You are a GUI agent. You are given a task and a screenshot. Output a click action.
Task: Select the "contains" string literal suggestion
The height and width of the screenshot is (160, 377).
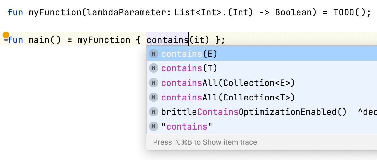click(x=187, y=127)
